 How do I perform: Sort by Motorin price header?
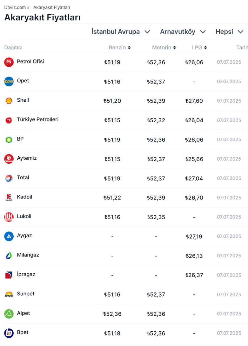click(x=164, y=47)
